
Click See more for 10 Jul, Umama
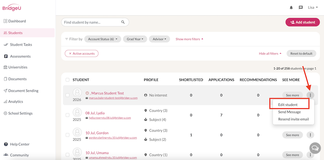click(292, 155)
